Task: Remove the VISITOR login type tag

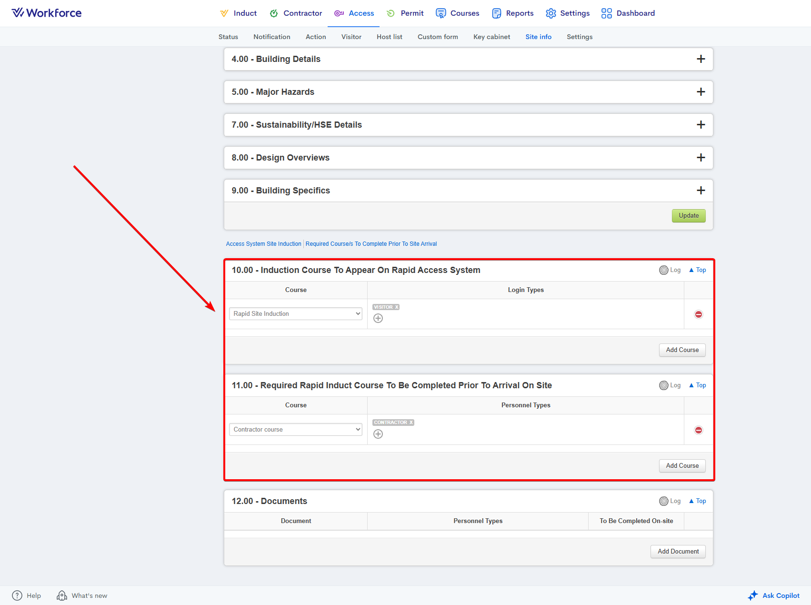Action: [x=397, y=307]
